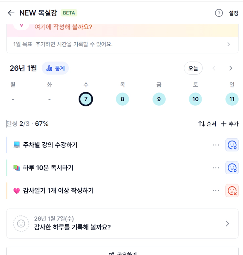
Task: Open more options for 주차별 강의 수강하기
Action: pyautogui.click(x=216, y=145)
